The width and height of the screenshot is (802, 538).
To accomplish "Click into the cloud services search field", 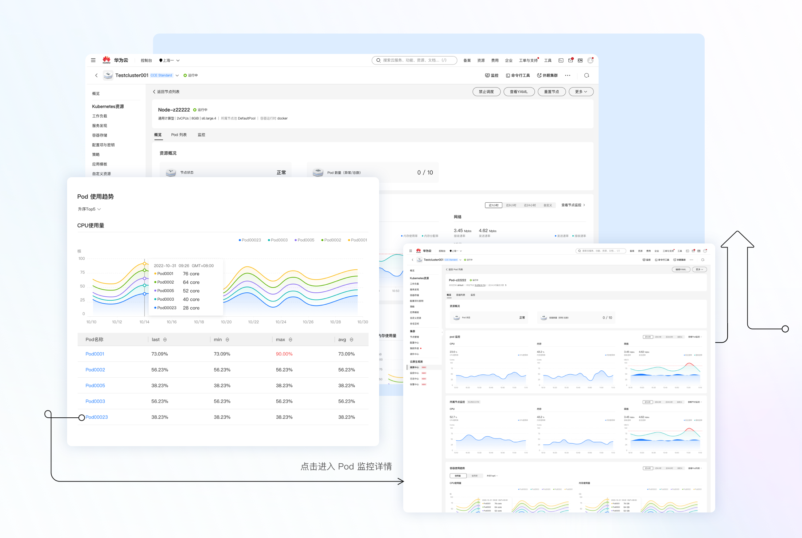I will [x=414, y=61].
